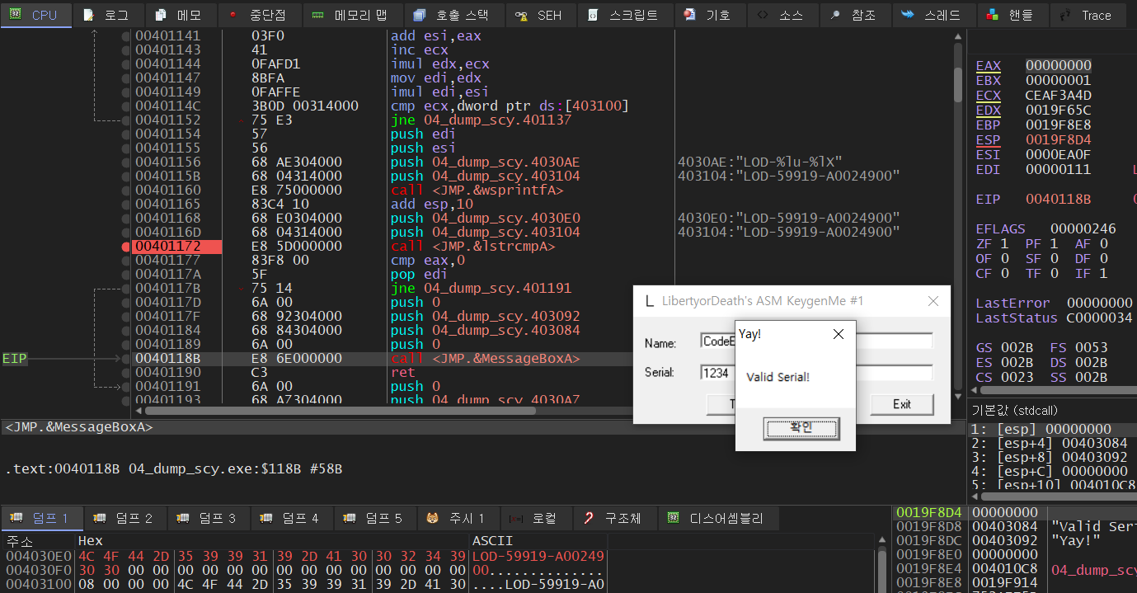This screenshot has height=593, width=1137.
Task: Toggle breakpoint dot at address 00401160
Action: point(125,190)
